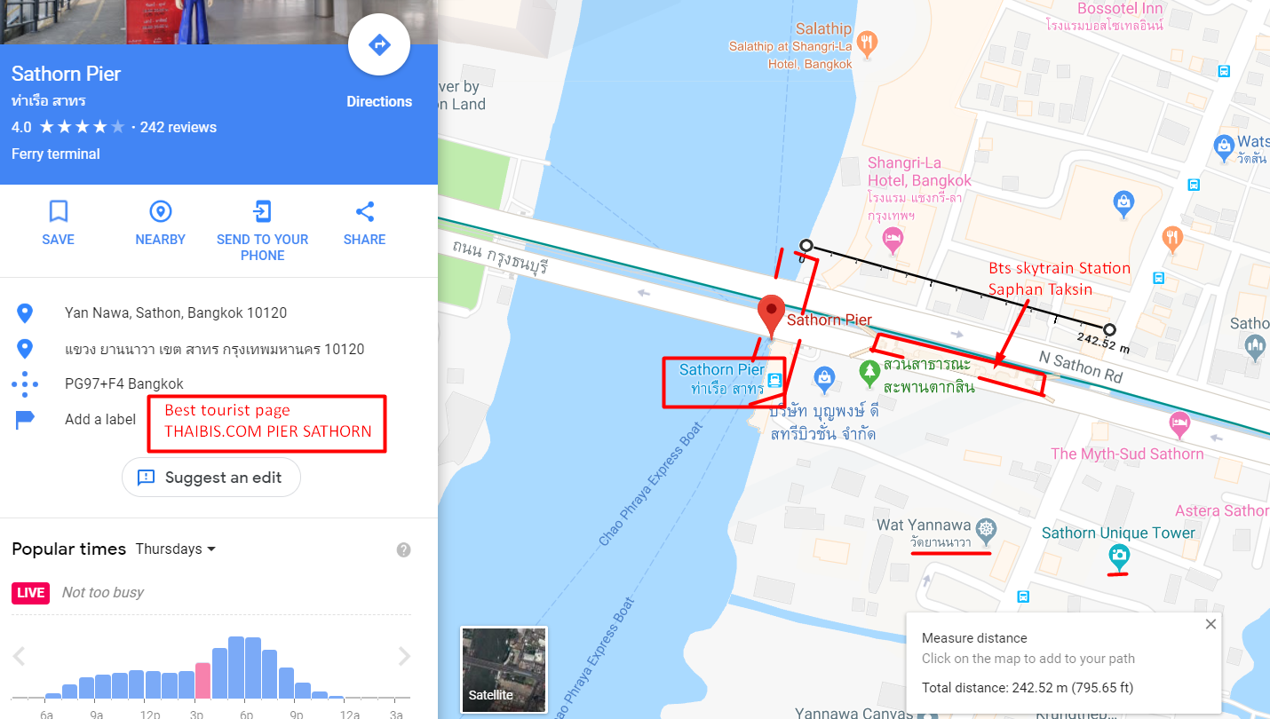Click the measurement endpoint labeled 242.52 m
Viewport: 1270px width, 719px height.
[1109, 329]
